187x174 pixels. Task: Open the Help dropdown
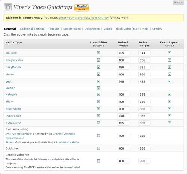click(x=178, y=3)
